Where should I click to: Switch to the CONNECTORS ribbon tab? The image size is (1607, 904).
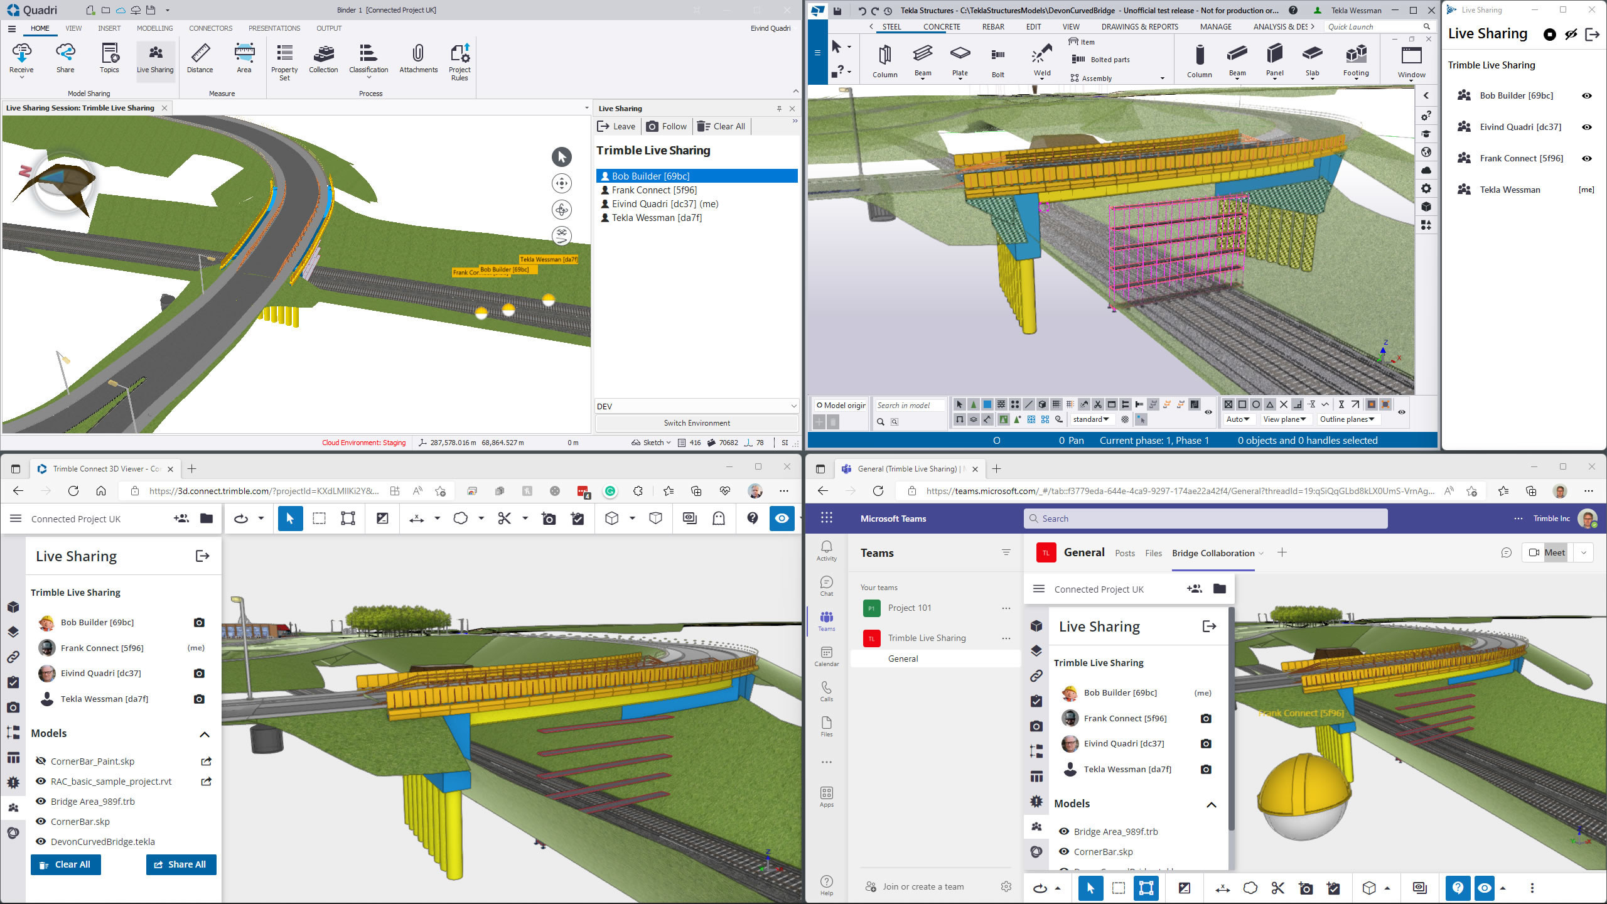coord(210,28)
